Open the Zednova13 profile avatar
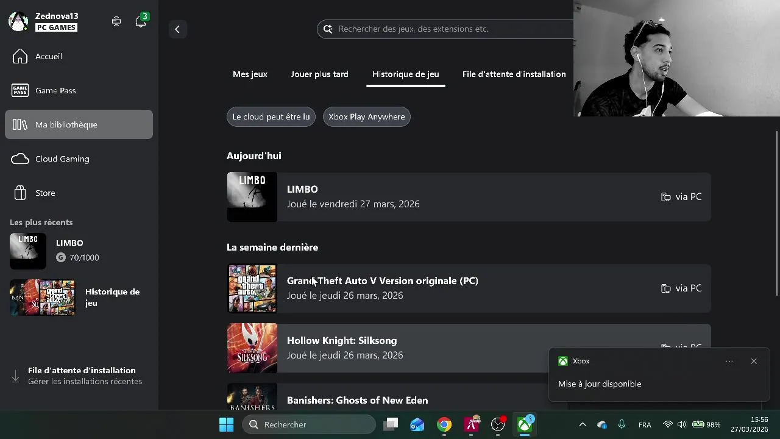The width and height of the screenshot is (780, 439). [x=18, y=21]
